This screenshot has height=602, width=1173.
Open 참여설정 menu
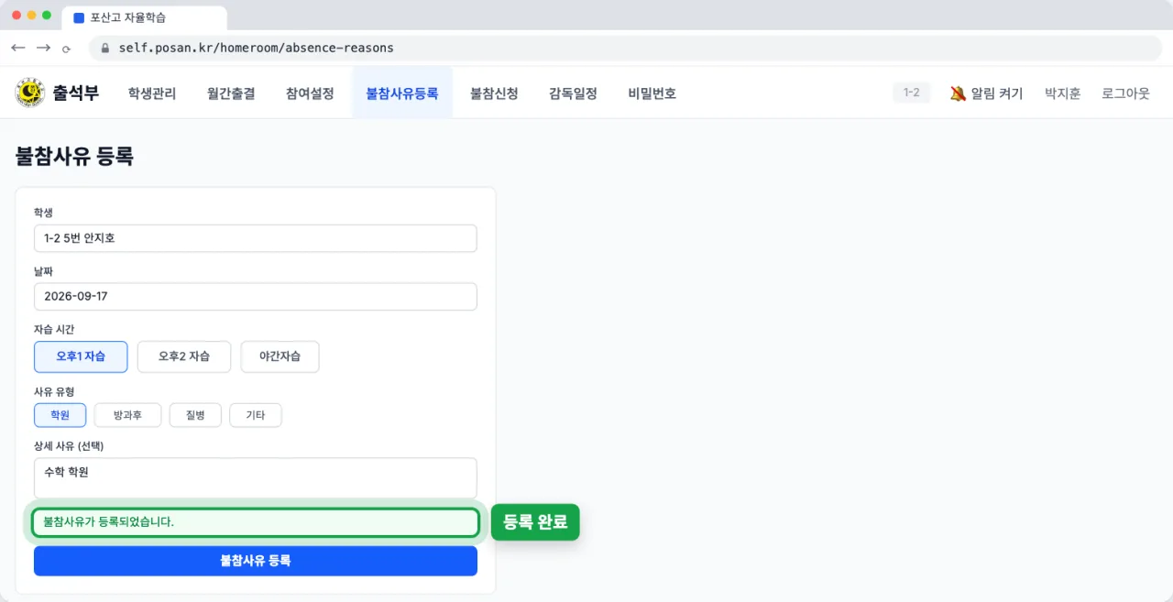pyautogui.click(x=310, y=93)
